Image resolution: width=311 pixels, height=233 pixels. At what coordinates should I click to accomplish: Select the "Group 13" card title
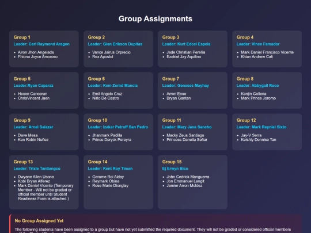(23, 162)
